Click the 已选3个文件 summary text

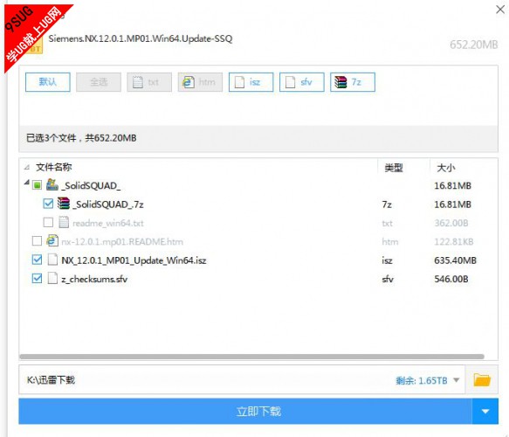click(81, 138)
